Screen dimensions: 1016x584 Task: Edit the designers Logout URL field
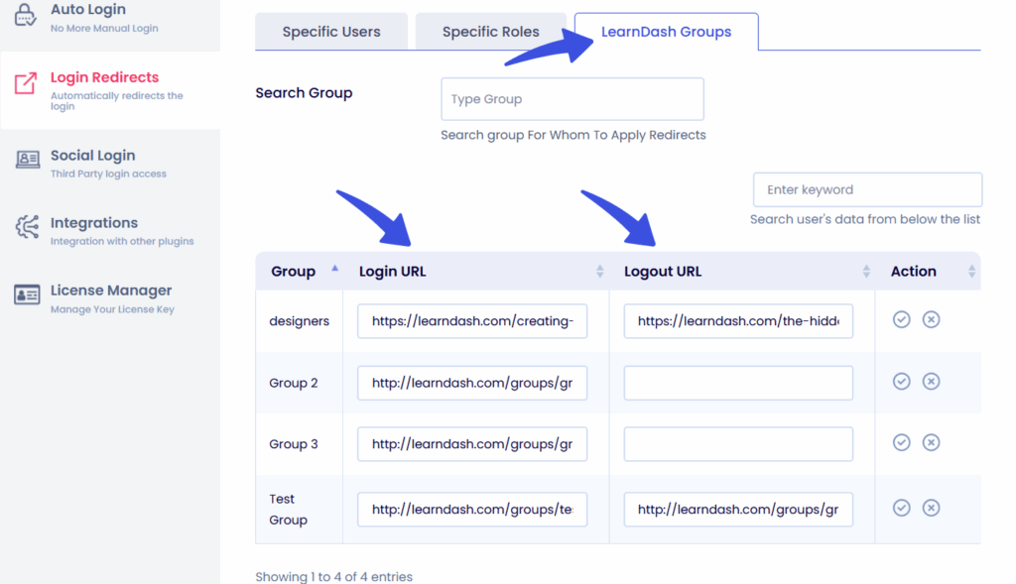pyautogui.click(x=738, y=321)
